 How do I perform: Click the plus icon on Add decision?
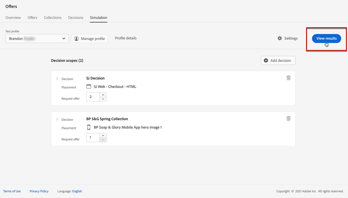(x=266, y=60)
